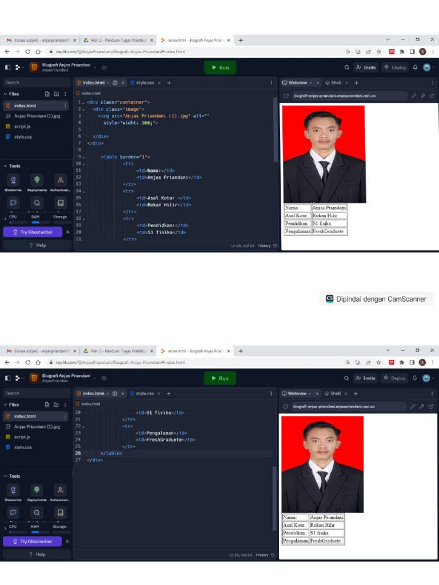The width and height of the screenshot is (439, 585).
Task: Open the Ghostwriter tool in lower screenshot
Action: 14,490
